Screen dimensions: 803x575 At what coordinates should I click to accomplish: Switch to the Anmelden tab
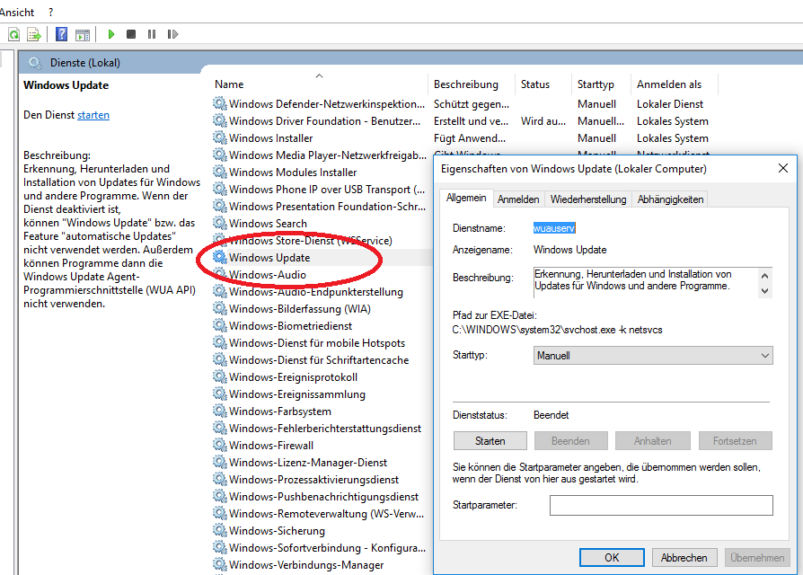(x=518, y=199)
